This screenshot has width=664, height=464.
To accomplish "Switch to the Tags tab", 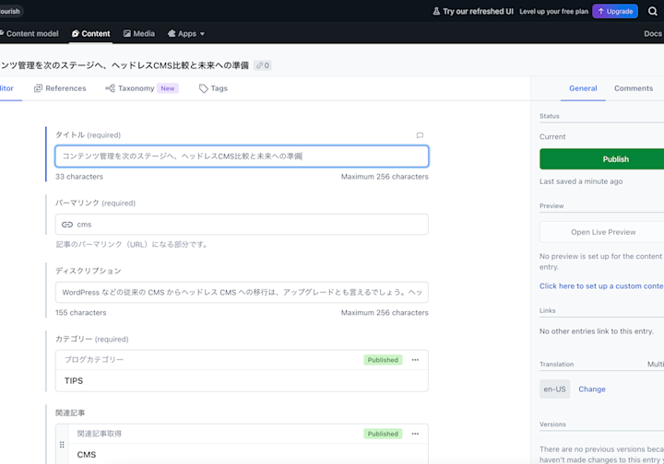I will click(x=213, y=88).
